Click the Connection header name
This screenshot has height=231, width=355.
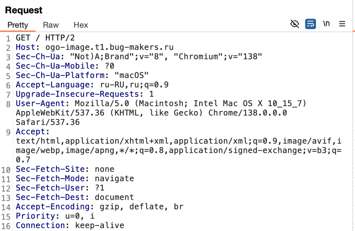40,225
